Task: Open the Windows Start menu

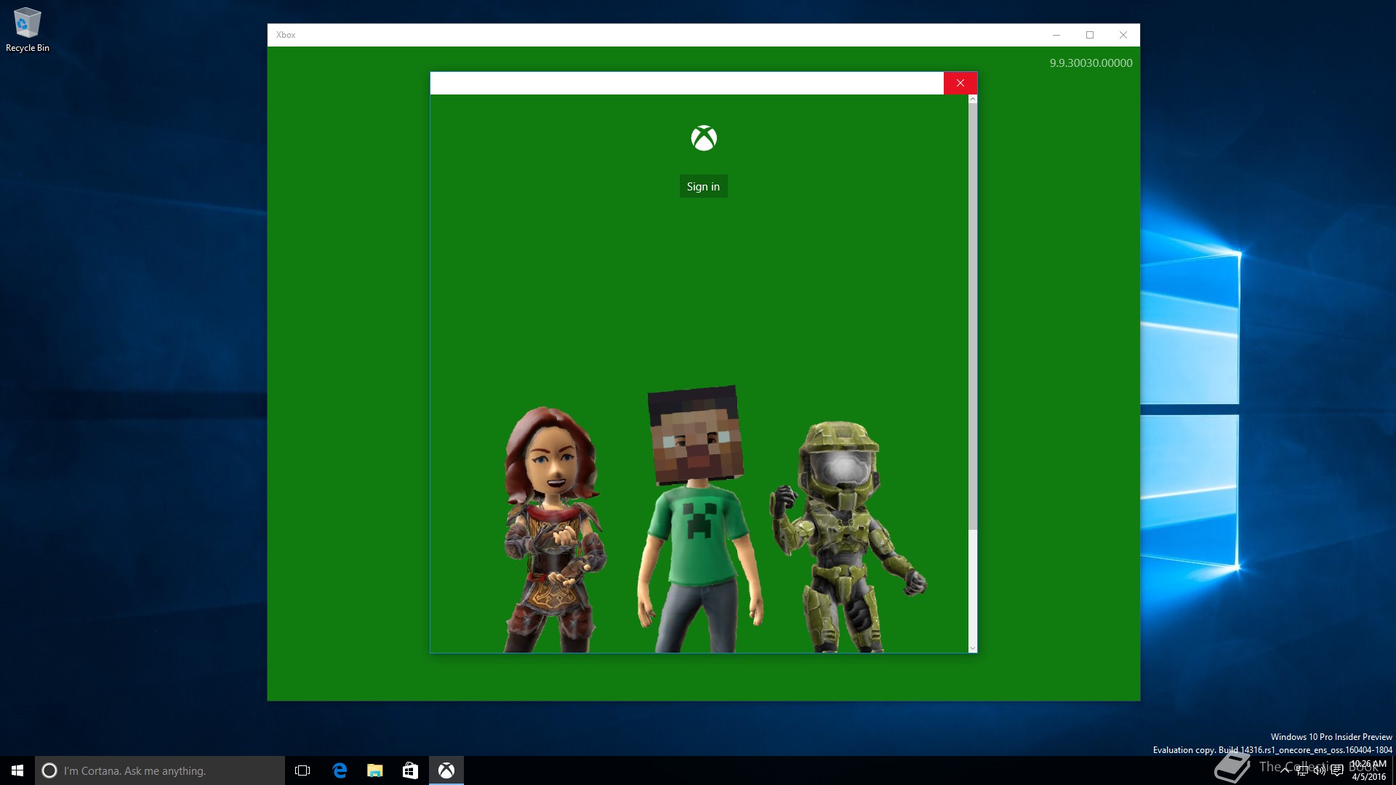Action: coord(17,770)
